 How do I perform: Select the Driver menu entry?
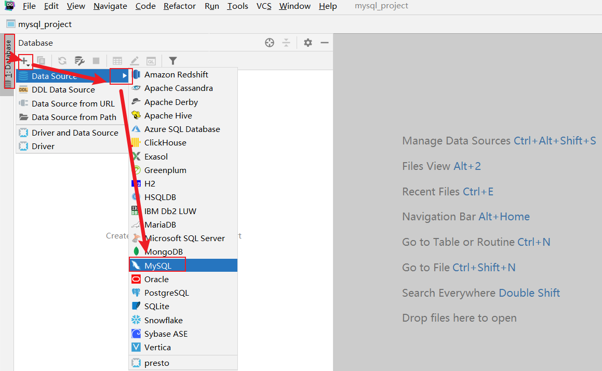click(73, 147)
